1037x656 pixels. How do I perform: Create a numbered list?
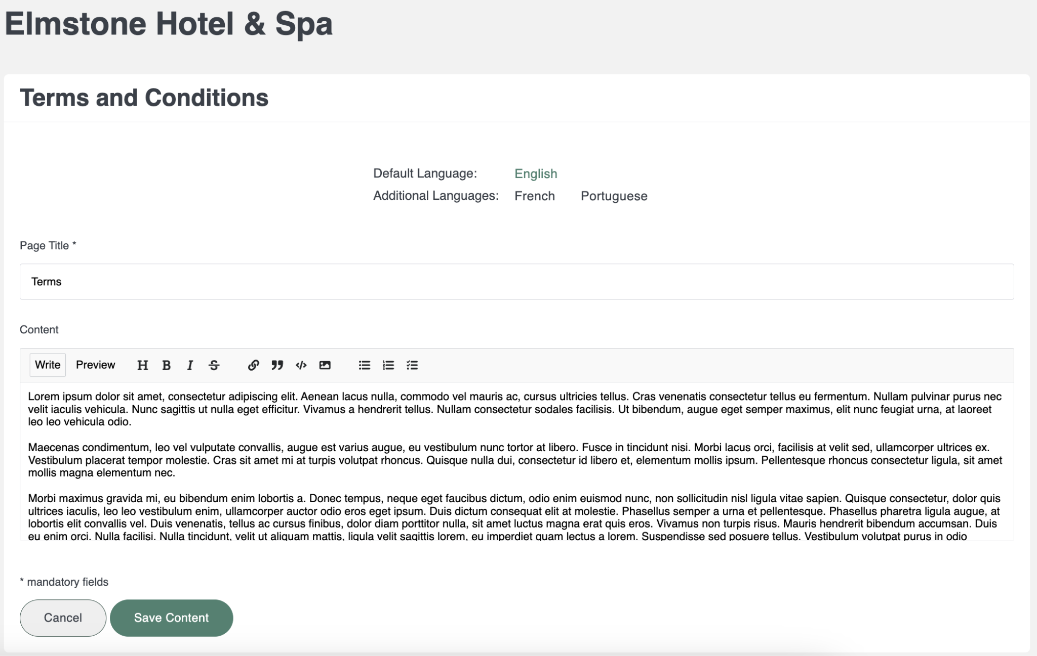(388, 365)
